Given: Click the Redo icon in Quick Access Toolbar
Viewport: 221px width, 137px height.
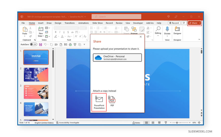Looking at the screenshot, I should [x=52, y=44].
